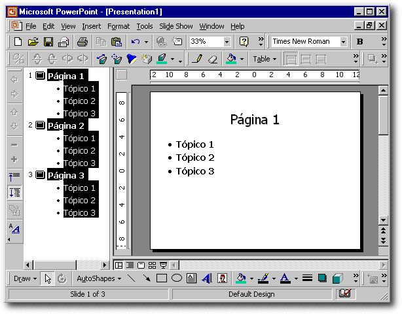
Task: Open the Slide Show menu
Action: pyautogui.click(x=176, y=26)
